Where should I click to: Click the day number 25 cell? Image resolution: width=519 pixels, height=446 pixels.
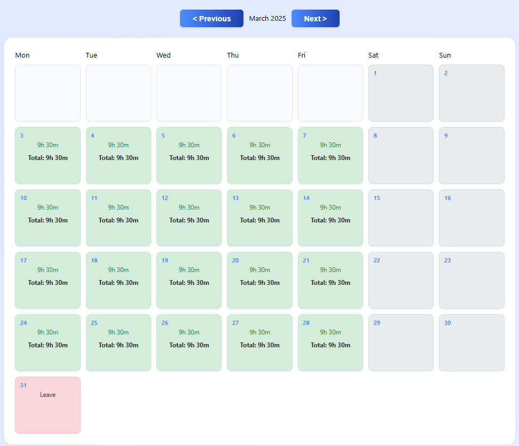click(118, 343)
